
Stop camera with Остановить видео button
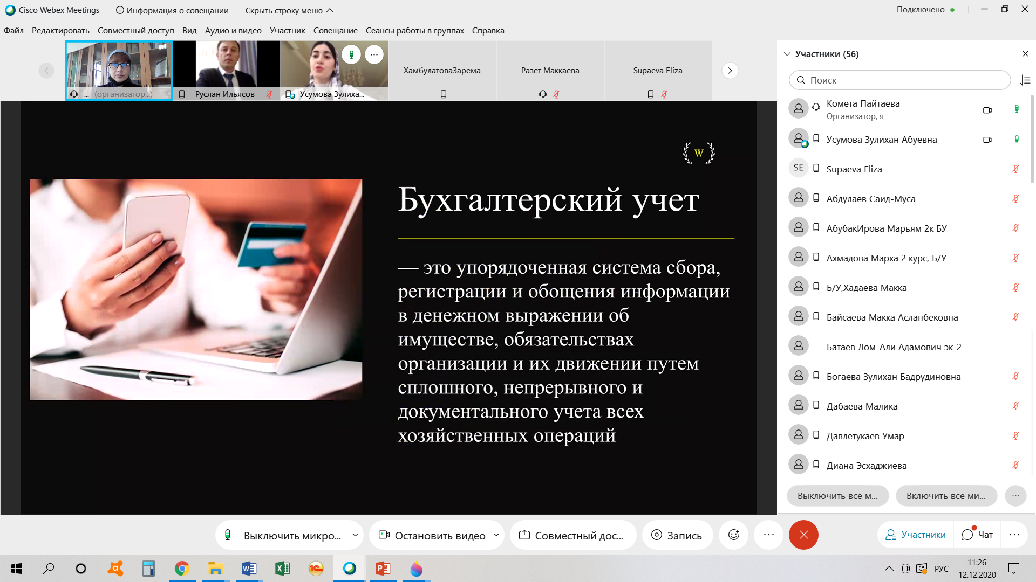[x=432, y=535]
